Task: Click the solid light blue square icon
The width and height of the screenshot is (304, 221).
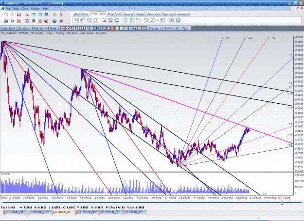Action: 131,29
